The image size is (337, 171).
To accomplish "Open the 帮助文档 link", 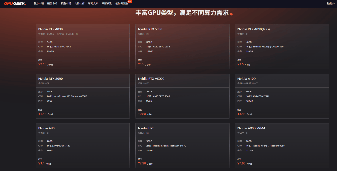I will (x=93, y=4).
